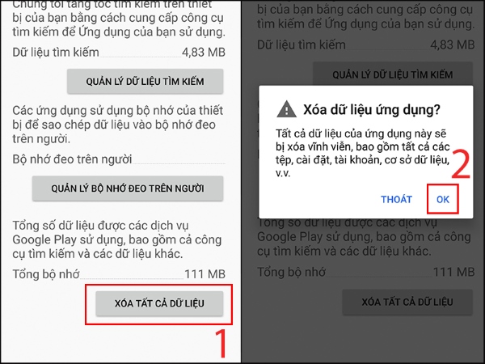
Task: Click the warning triangle icon in the dialog
Action: [x=286, y=109]
